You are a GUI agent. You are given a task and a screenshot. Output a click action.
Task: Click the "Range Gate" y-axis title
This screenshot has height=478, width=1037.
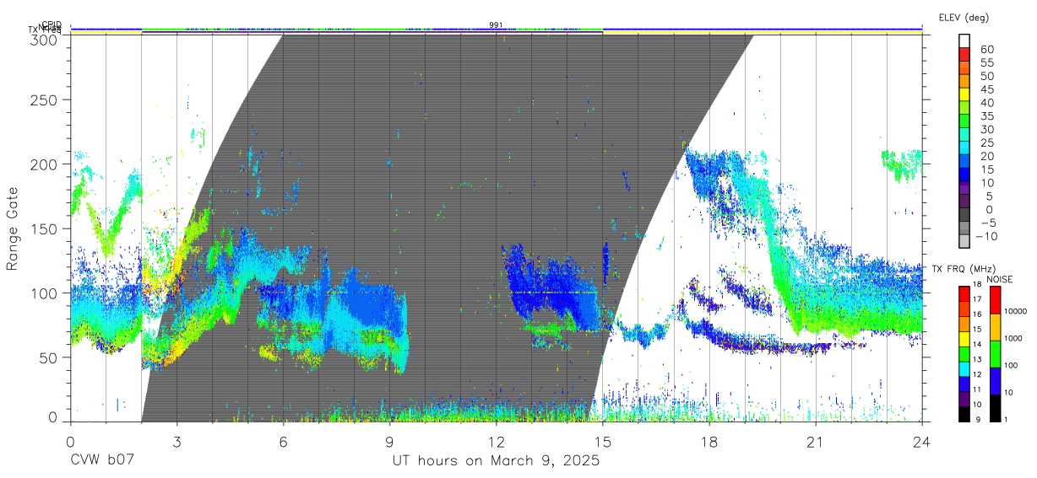click(13, 228)
